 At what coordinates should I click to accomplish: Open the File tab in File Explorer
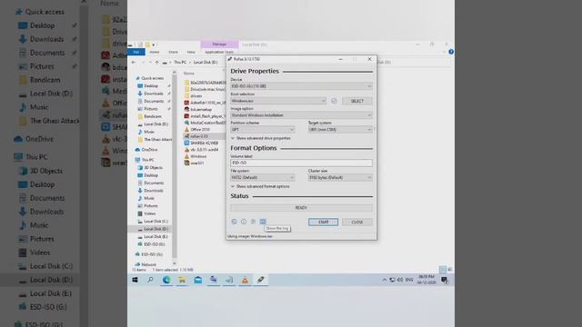tap(136, 53)
